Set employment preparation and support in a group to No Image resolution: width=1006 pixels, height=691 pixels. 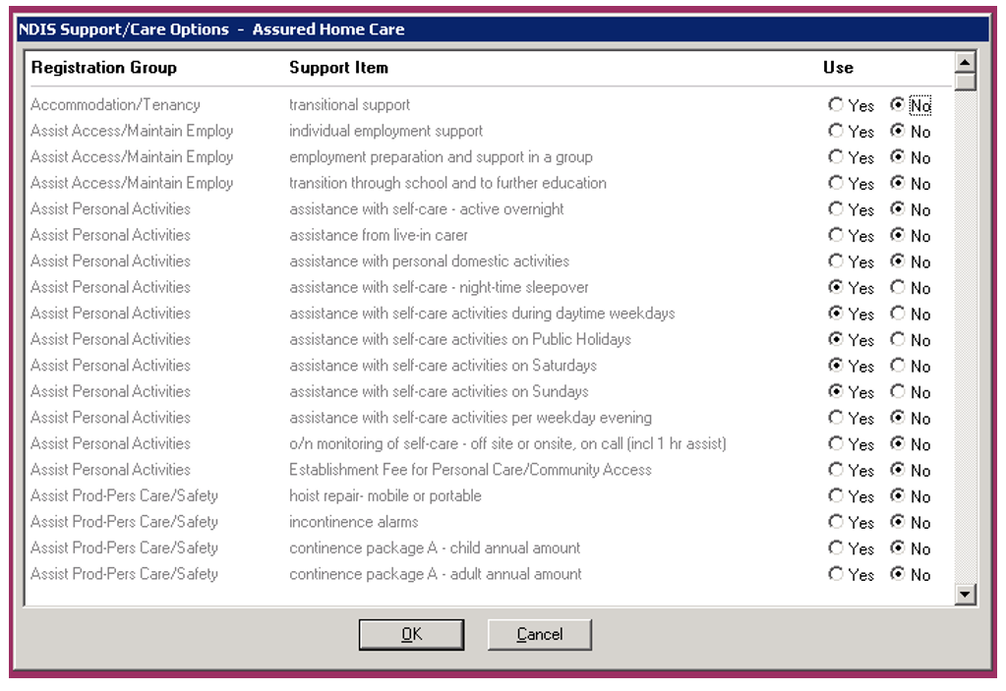[x=898, y=157]
